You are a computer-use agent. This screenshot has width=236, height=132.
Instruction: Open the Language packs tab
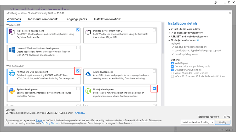point(76,19)
